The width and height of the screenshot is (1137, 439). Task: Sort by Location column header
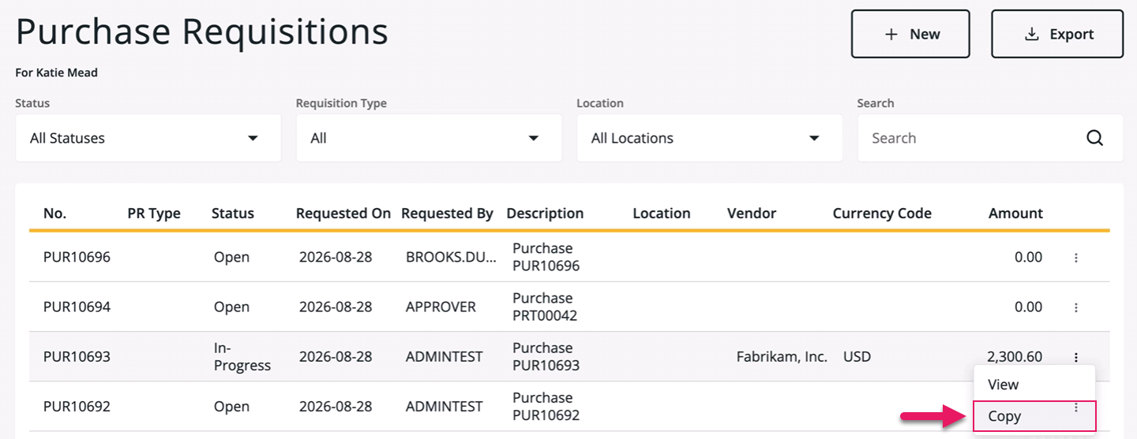point(662,214)
